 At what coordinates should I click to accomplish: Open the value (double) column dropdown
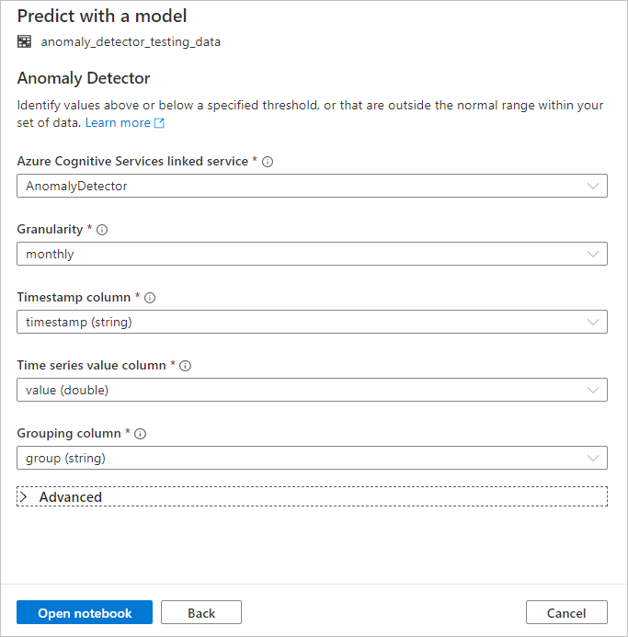click(312, 390)
